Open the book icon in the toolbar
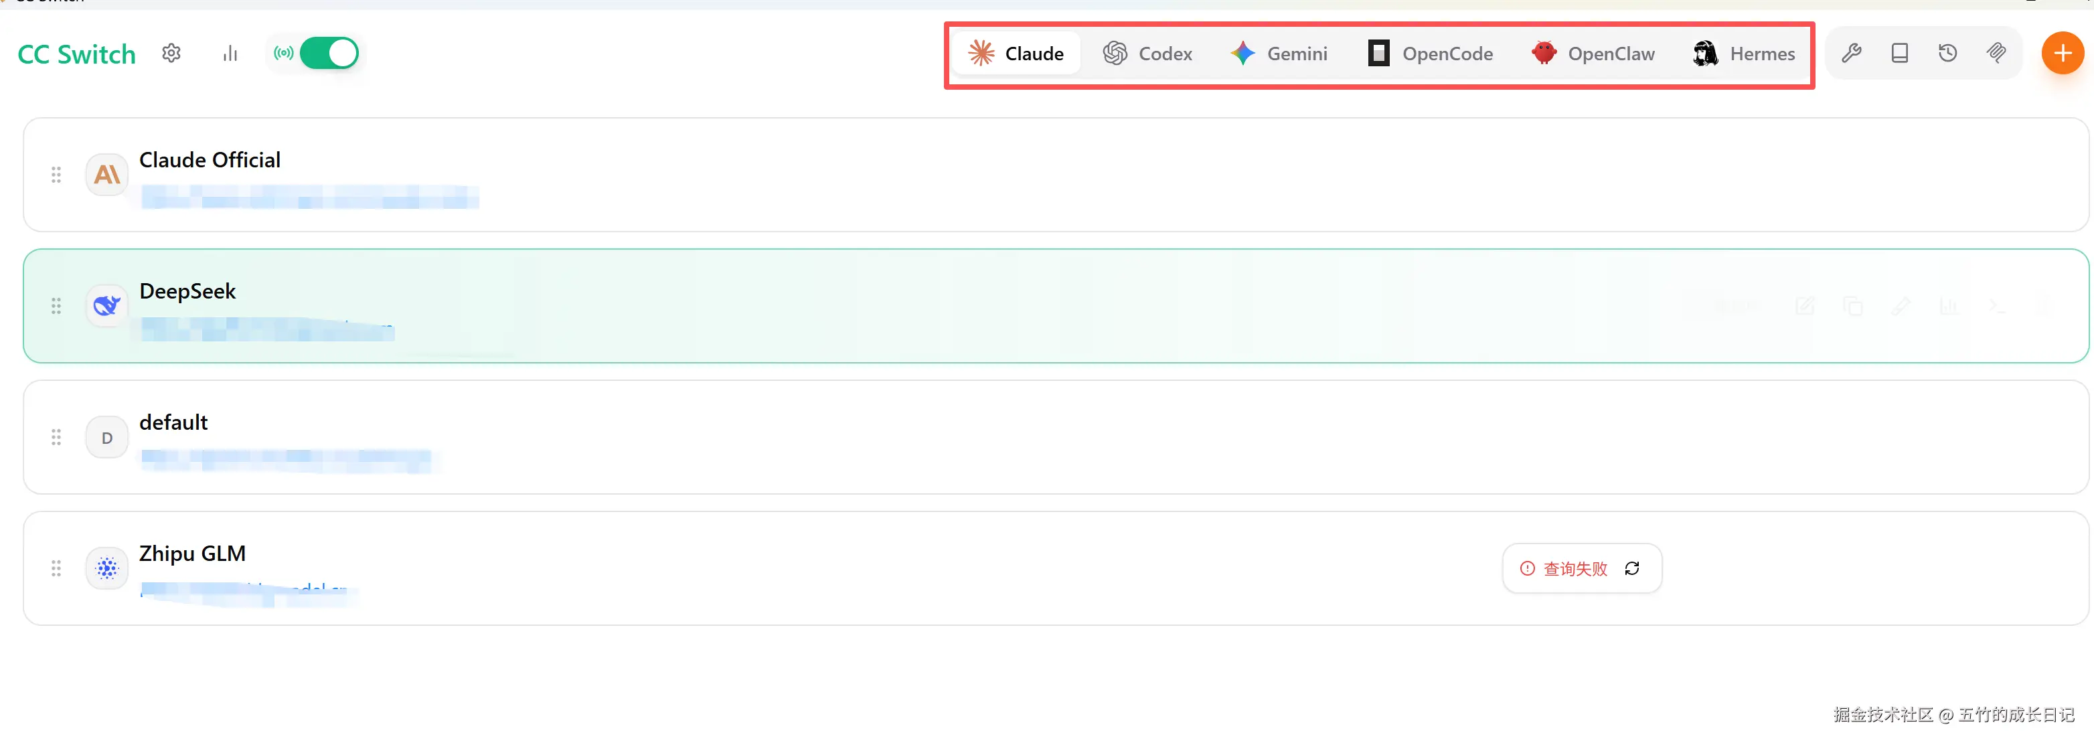Image resolution: width=2094 pixels, height=743 pixels. (x=1900, y=54)
